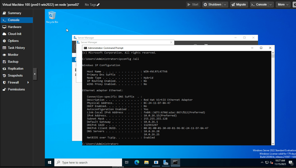Expand the Firewall submenu arrow
The height and width of the screenshot is (168, 296).
(28, 82)
